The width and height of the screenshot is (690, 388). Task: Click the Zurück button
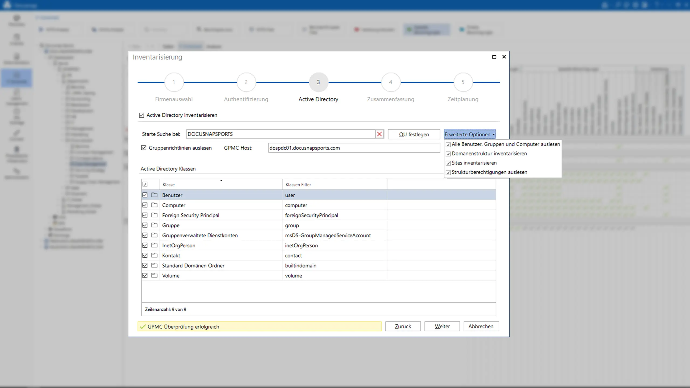403,326
